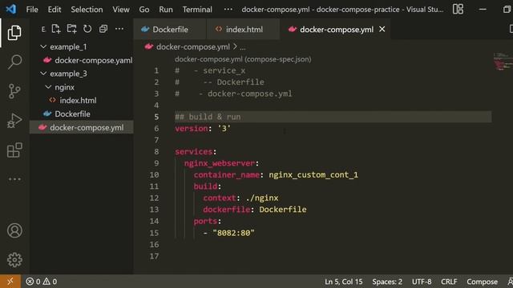The height and width of the screenshot is (288, 513).
Task: Click './nginx' context value
Action: 262,198
